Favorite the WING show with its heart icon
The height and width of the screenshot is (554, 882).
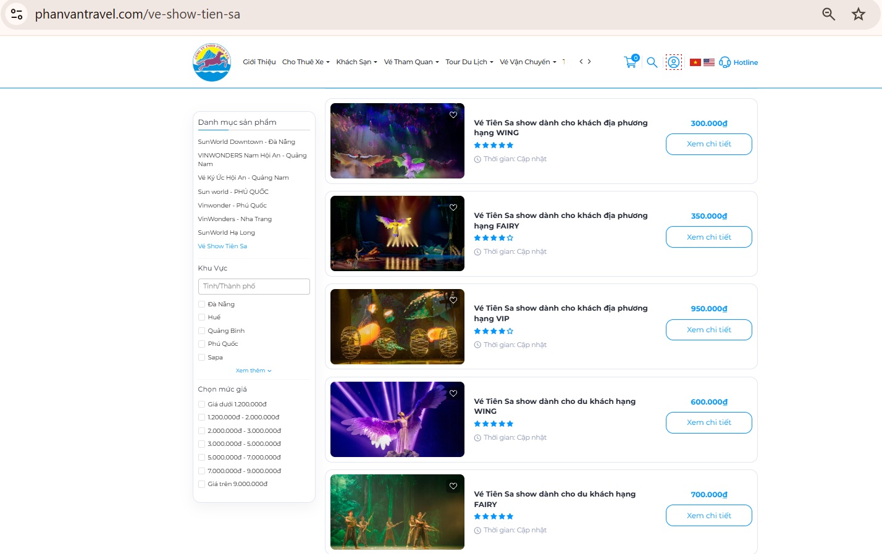click(x=453, y=115)
